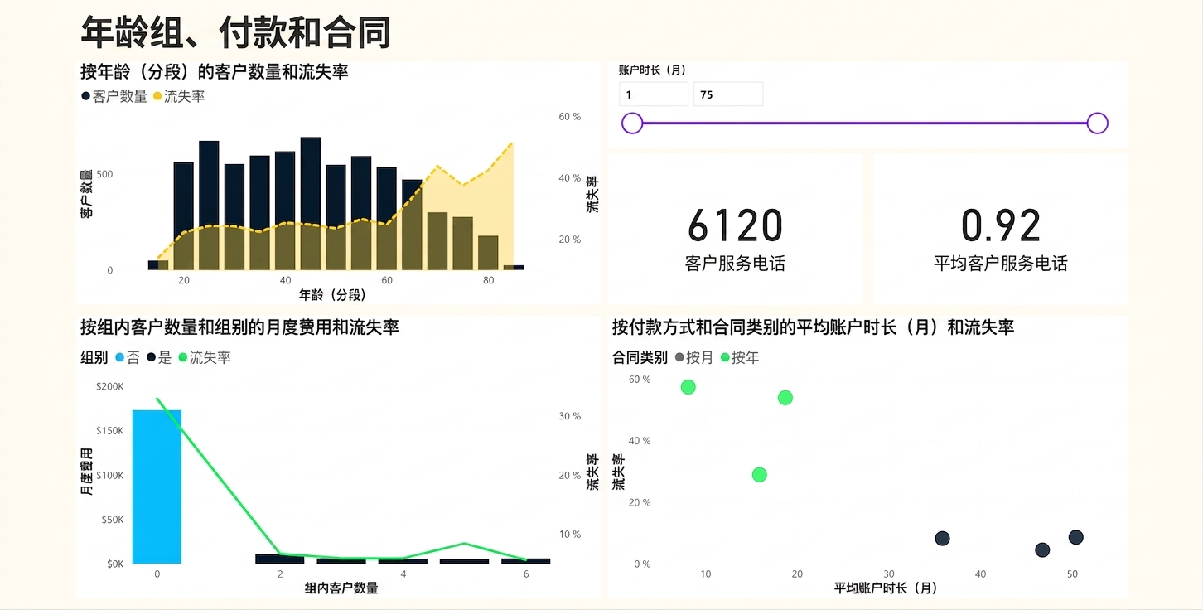Click the minimum account length field showing 1
1203x610 pixels.
654,94
